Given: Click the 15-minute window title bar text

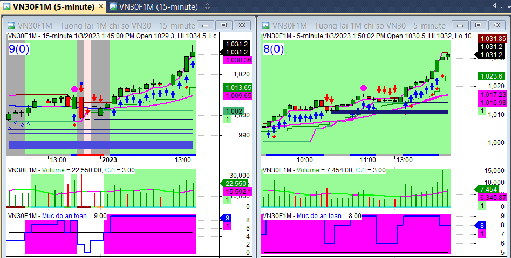Looking at the screenshot, I should [106, 25].
